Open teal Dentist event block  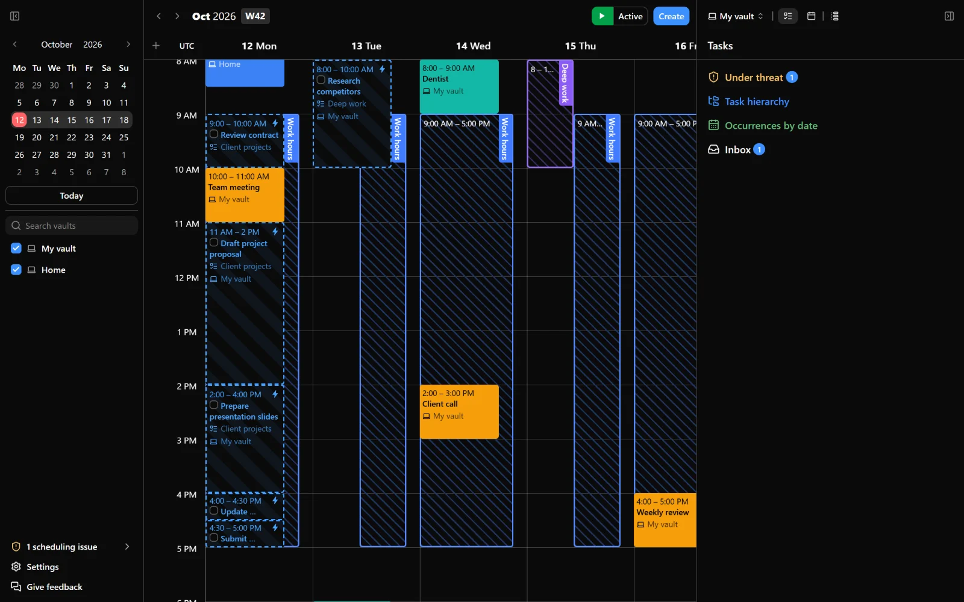click(x=459, y=86)
